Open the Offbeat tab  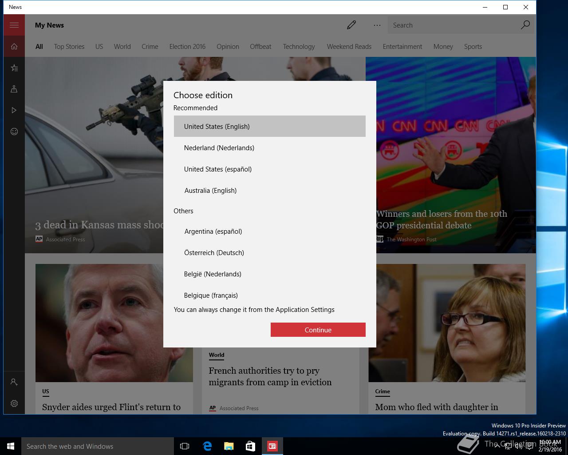point(260,47)
